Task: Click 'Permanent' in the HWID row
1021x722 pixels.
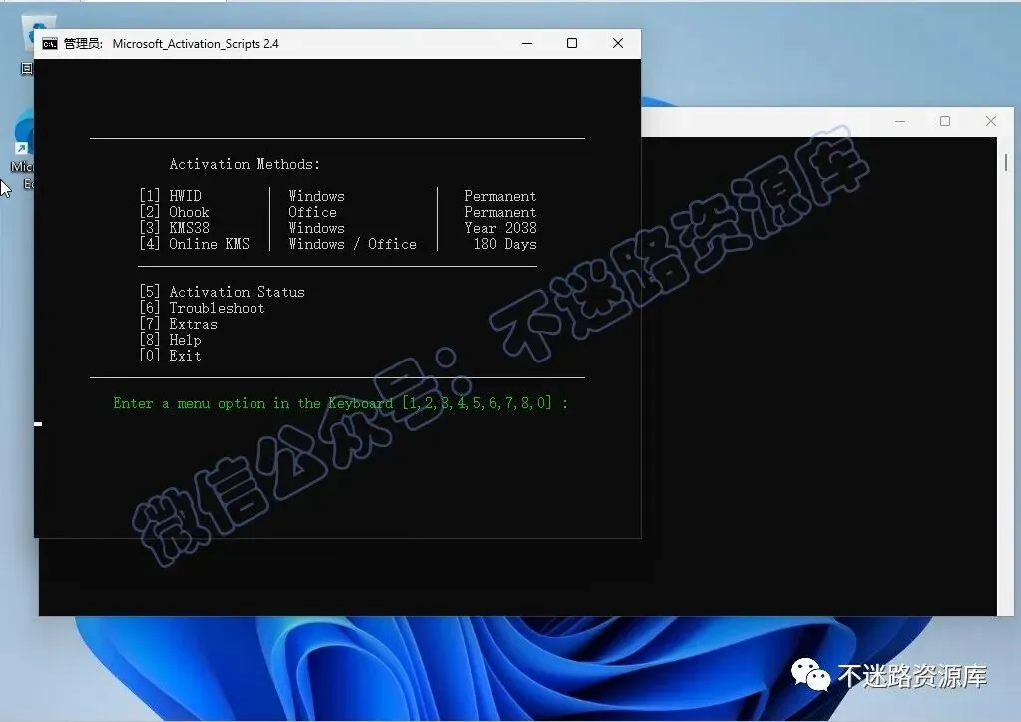Action: (x=500, y=196)
